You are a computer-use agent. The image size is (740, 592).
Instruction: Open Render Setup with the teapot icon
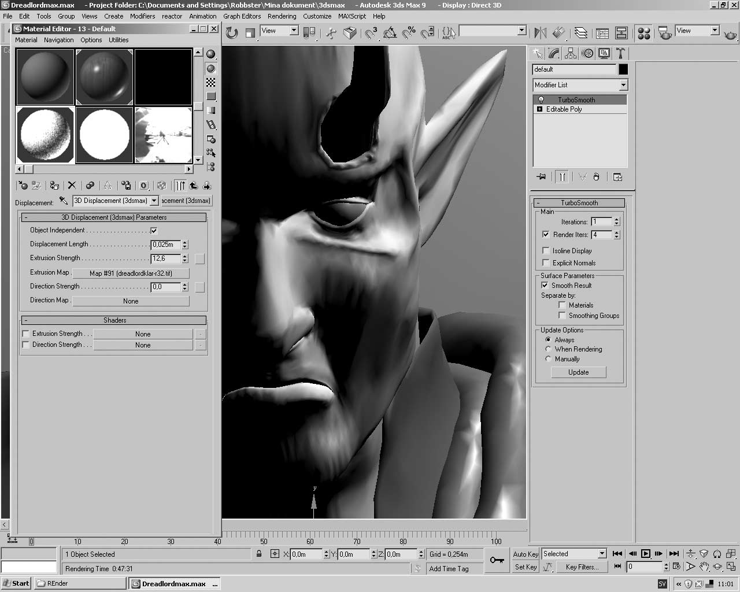[665, 33]
